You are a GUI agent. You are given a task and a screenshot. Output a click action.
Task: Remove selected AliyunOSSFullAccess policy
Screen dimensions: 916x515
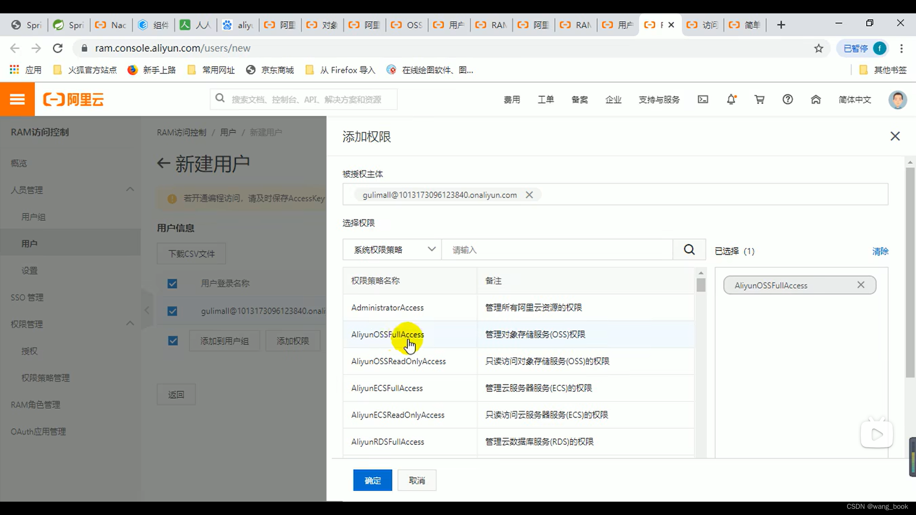[861, 285]
